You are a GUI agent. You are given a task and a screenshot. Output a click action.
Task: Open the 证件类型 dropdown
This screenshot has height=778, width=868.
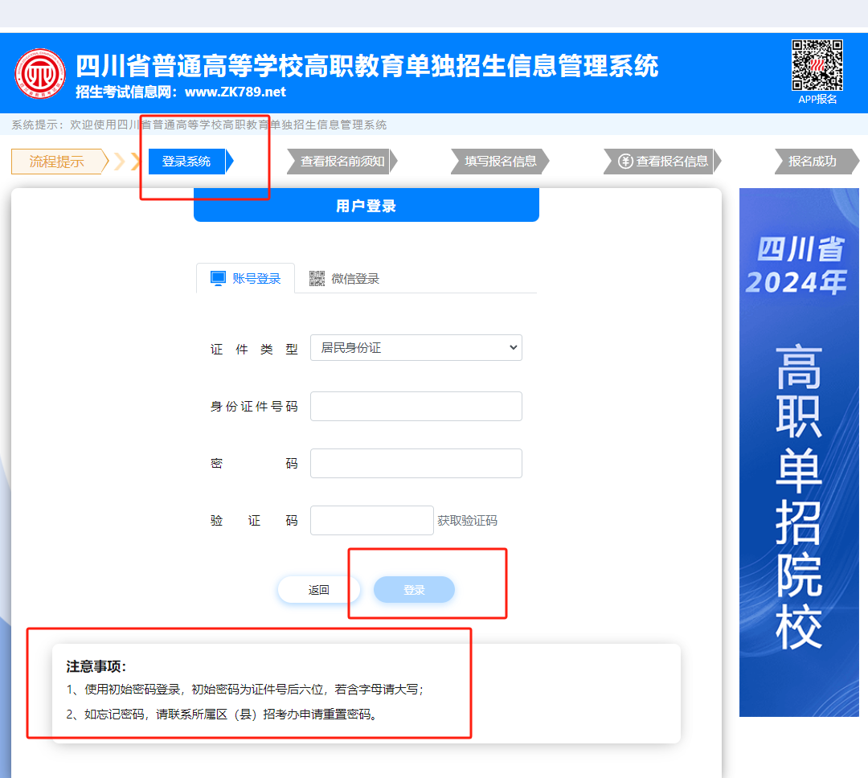416,348
